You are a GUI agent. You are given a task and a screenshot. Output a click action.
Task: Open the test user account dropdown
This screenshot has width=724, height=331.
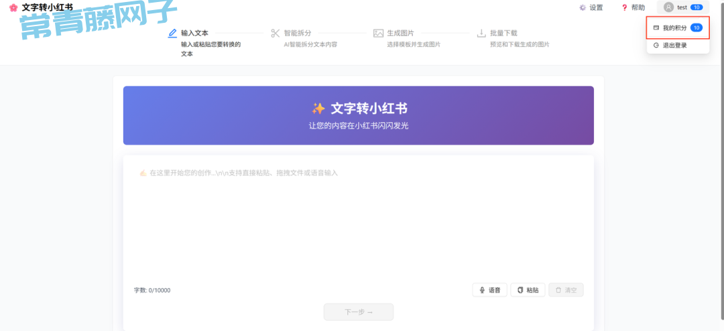tap(682, 7)
